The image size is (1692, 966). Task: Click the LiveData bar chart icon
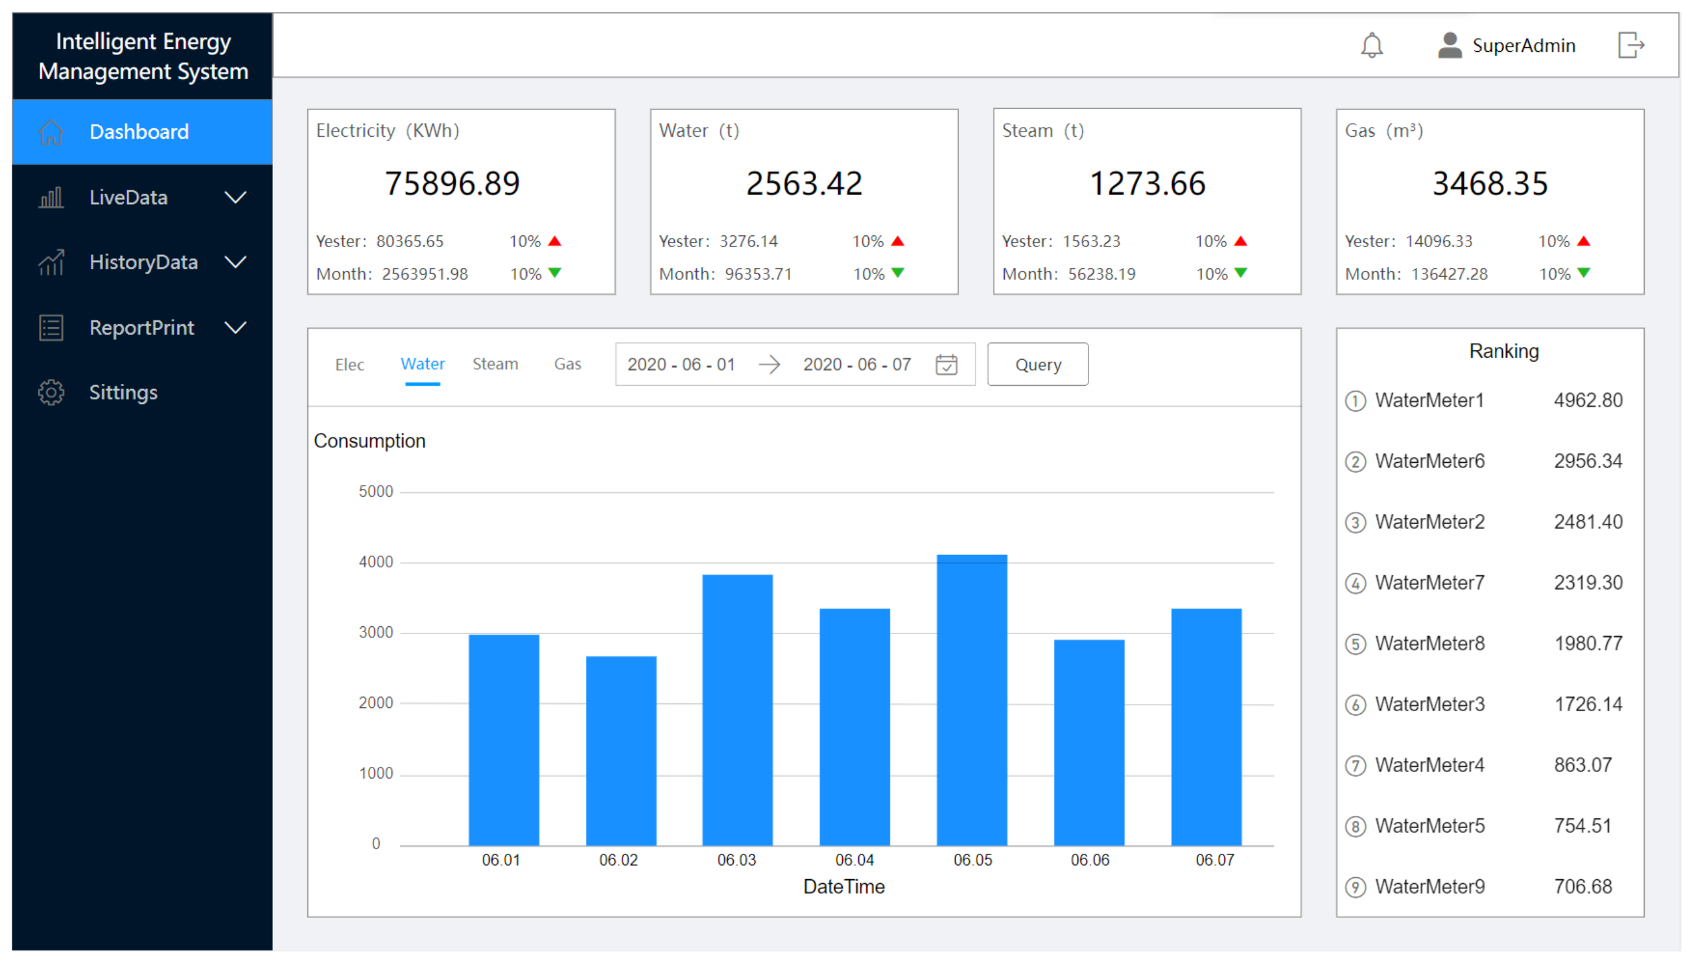click(x=51, y=198)
